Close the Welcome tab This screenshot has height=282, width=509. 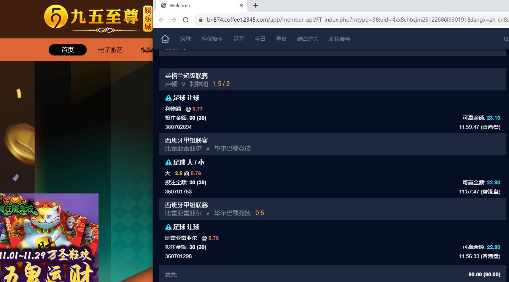pos(241,5)
